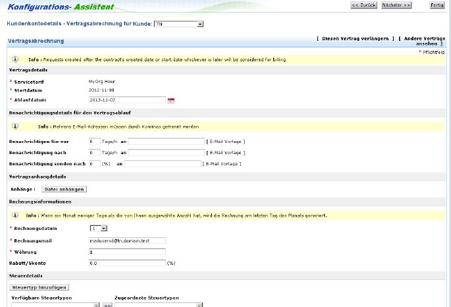Go back with the Zurück button

[363, 5]
